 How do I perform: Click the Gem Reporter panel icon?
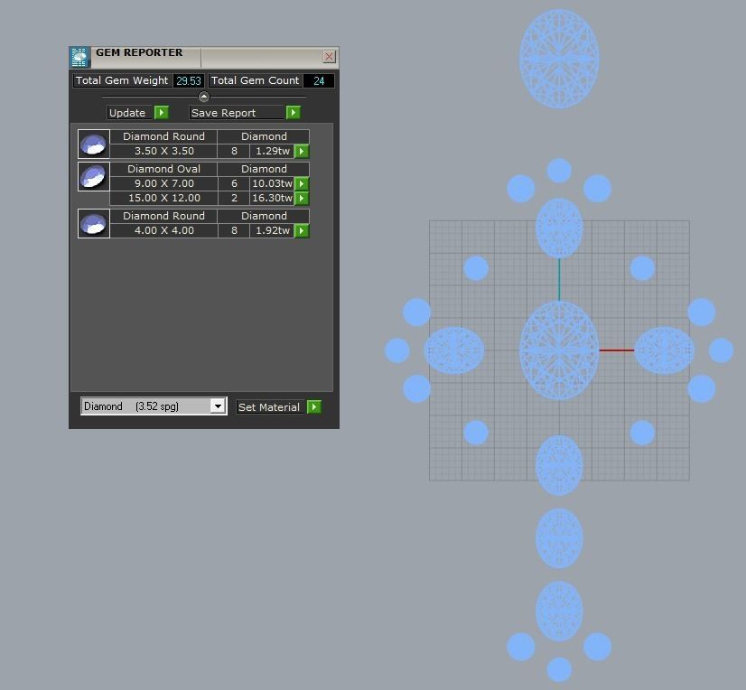click(79, 58)
